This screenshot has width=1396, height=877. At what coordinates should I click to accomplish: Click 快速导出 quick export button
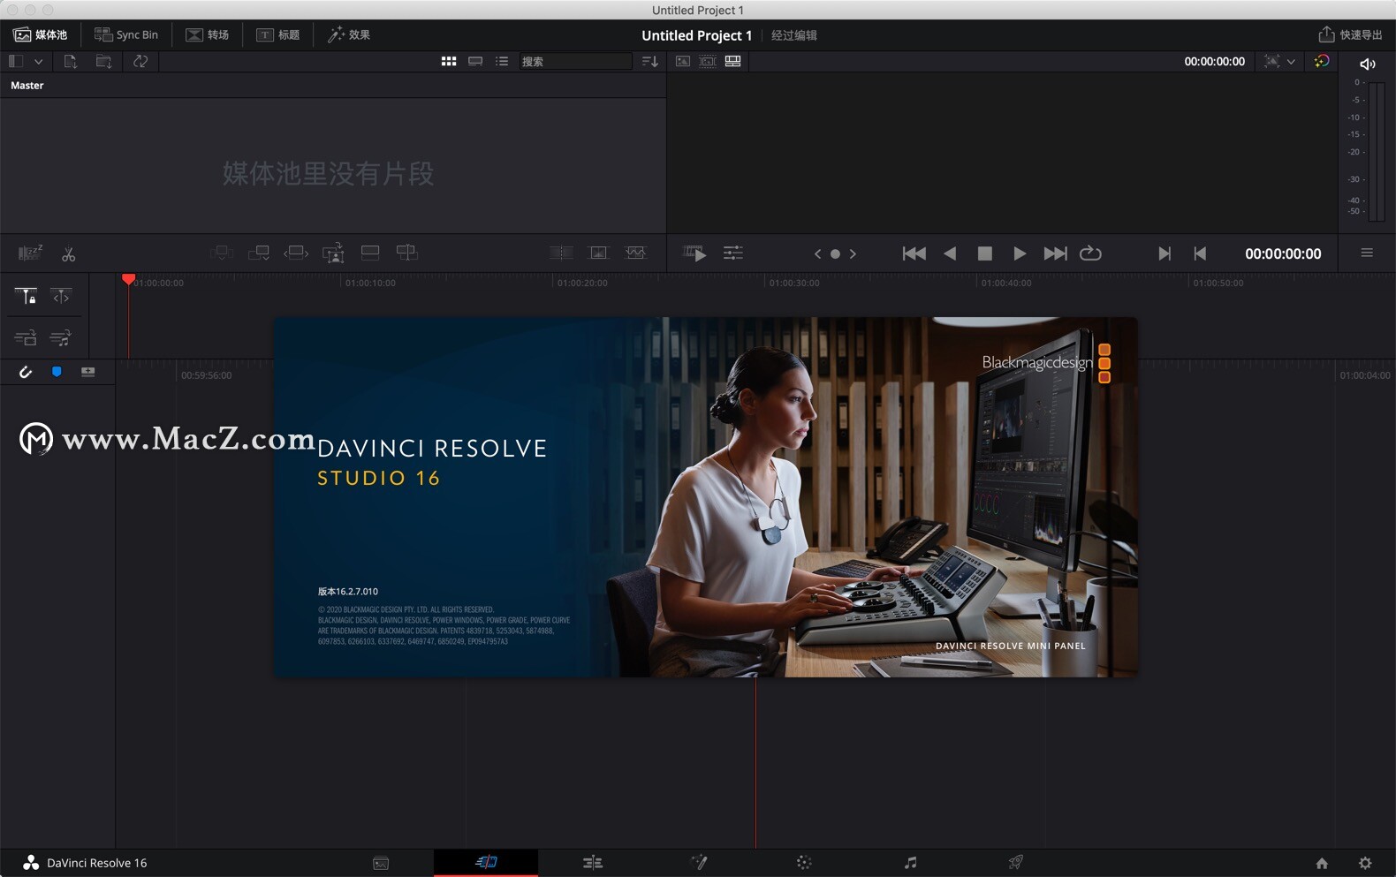(1350, 34)
